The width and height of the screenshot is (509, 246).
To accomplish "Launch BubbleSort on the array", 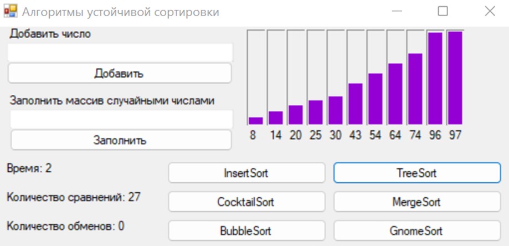I will [246, 230].
